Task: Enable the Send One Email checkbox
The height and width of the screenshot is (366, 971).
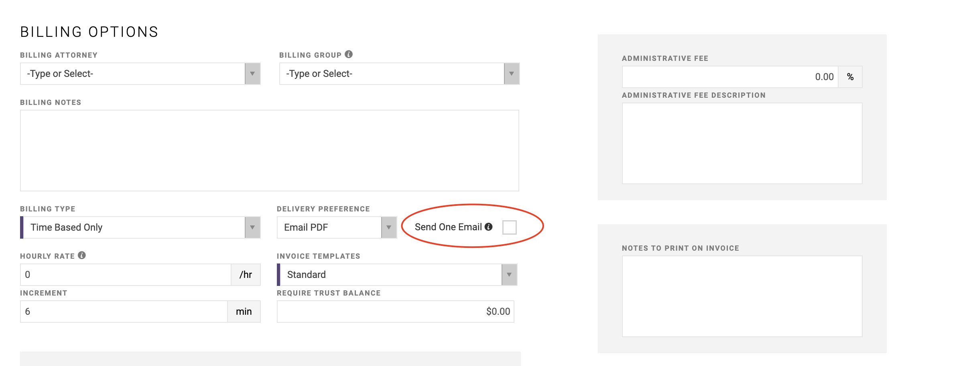Action: (509, 227)
